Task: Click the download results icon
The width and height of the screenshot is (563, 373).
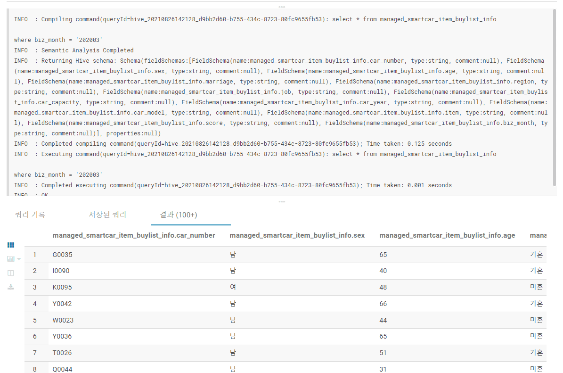Action: [11, 287]
